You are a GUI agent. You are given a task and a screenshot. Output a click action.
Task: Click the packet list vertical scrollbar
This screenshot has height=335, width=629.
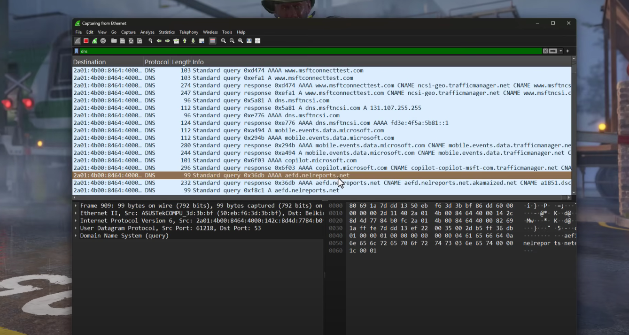pos(574,127)
